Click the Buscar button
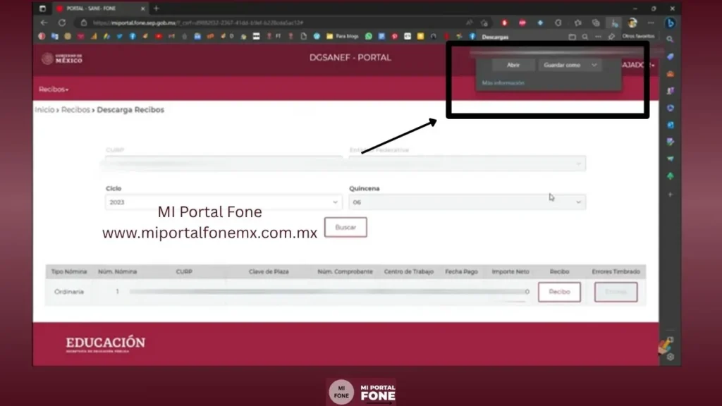This screenshot has width=722, height=406. coord(345,228)
